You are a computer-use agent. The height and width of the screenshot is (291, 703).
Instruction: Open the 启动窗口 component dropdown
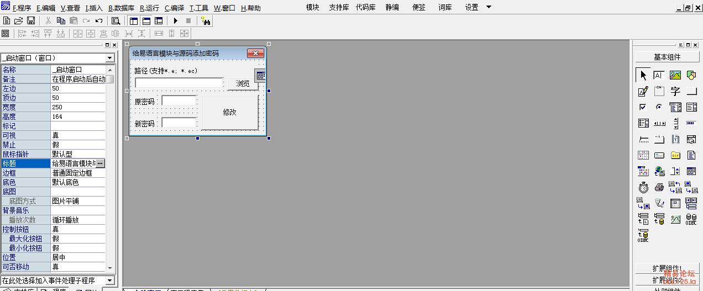click(109, 58)
